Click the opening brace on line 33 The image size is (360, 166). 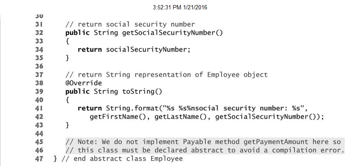tap(67, 41)
